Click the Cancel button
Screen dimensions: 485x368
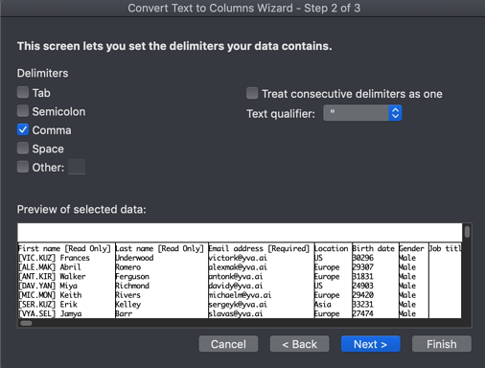(x=228, y=344)
